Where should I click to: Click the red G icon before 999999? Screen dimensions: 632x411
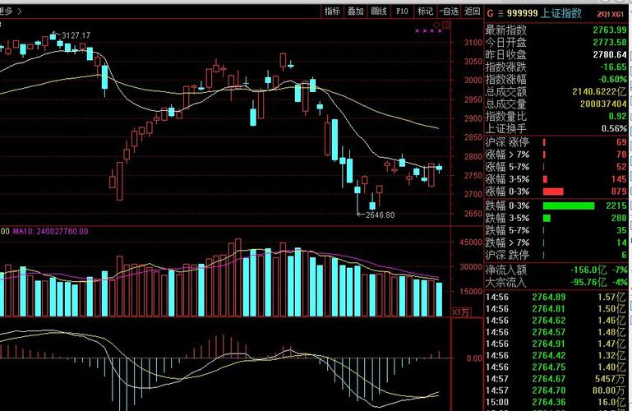[490, 13]
